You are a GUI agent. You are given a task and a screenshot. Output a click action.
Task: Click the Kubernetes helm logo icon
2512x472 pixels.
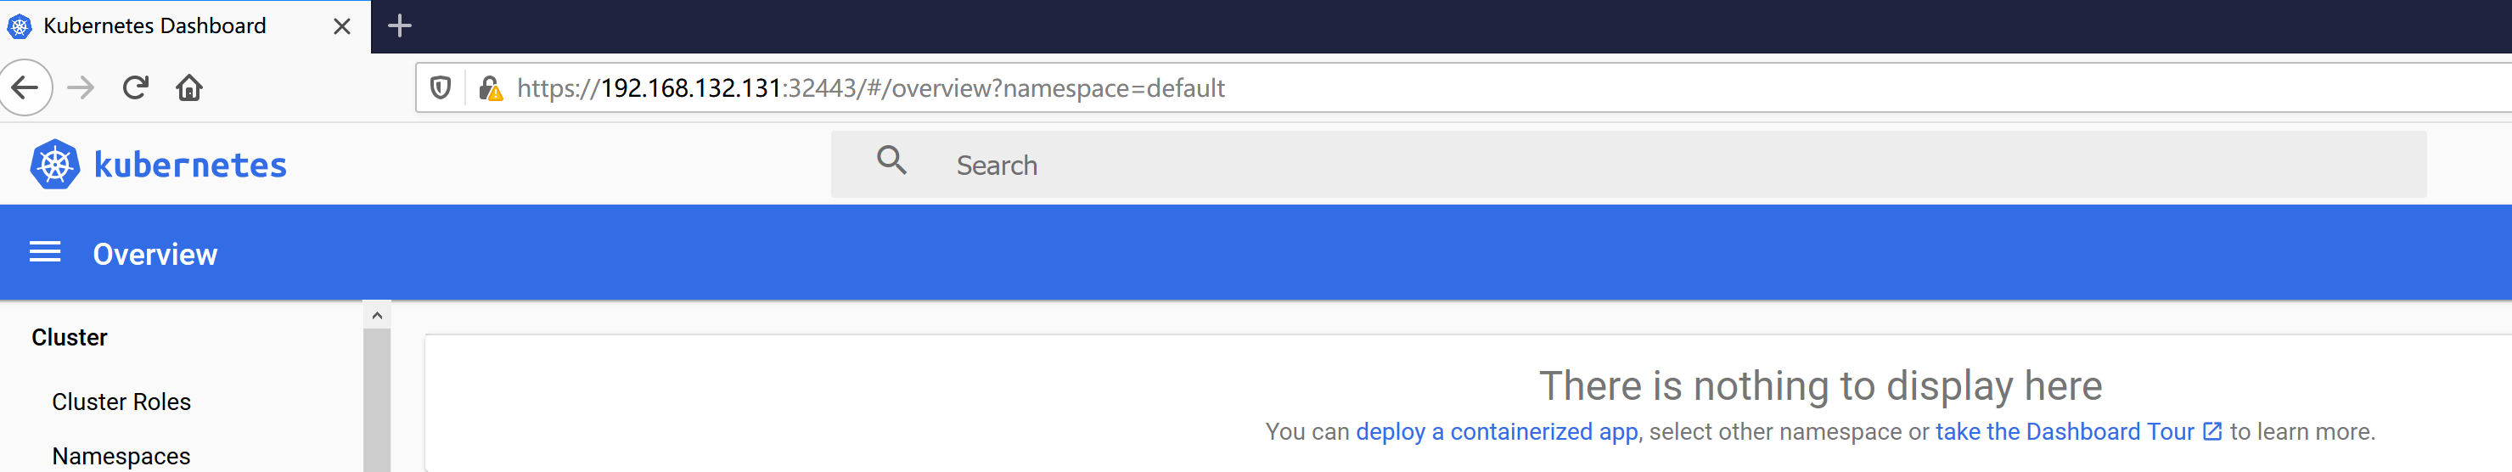(54, 164)
